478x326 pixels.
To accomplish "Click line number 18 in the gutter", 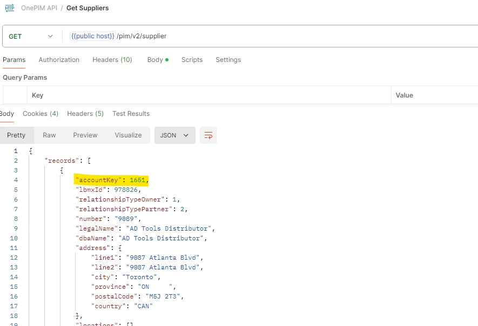I will [x=14, y=316].
